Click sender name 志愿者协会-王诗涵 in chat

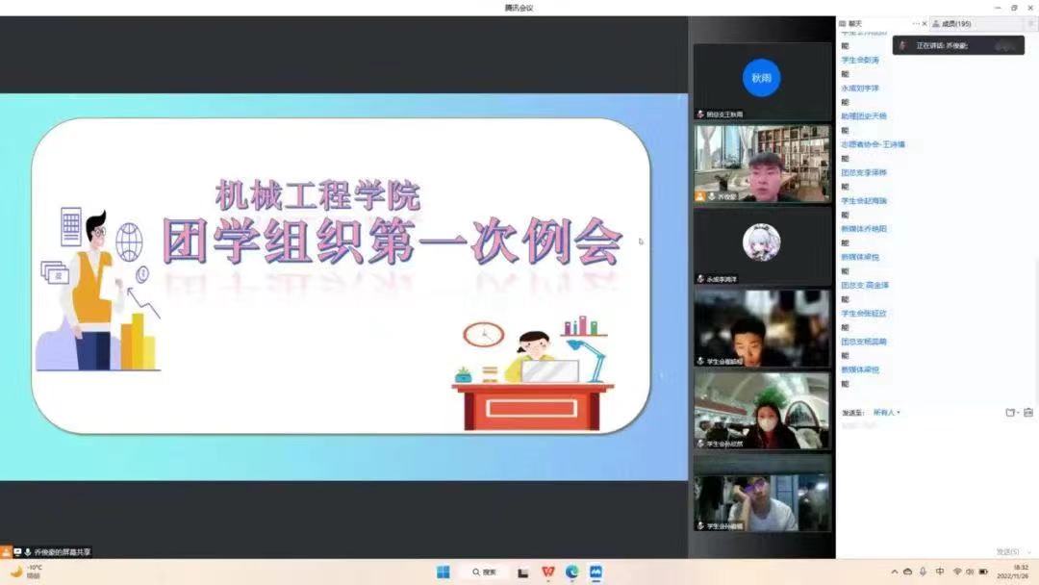click(x=874, y=144)
